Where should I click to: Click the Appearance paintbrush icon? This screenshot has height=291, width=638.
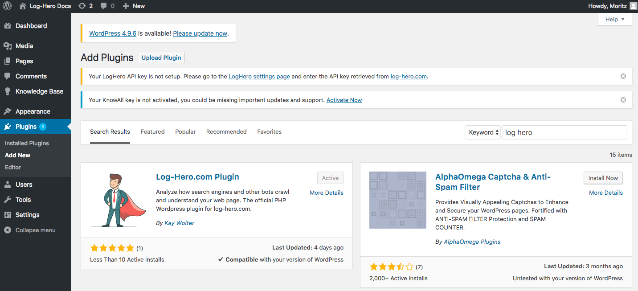pyautogui.click(x=8, y=111)
